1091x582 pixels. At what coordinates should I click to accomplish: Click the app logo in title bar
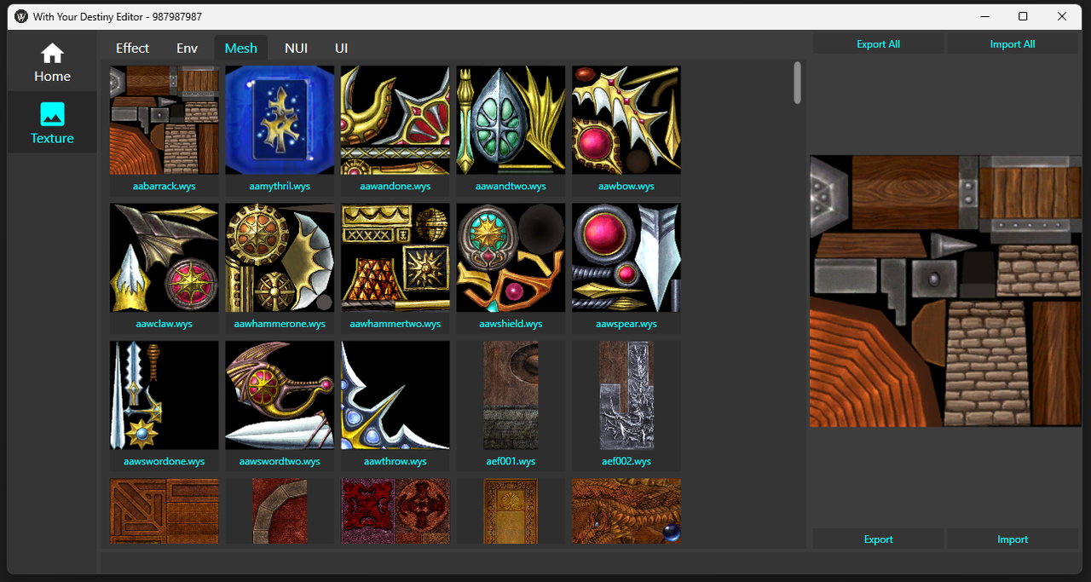pyautogui.click(x=21, y=16)
